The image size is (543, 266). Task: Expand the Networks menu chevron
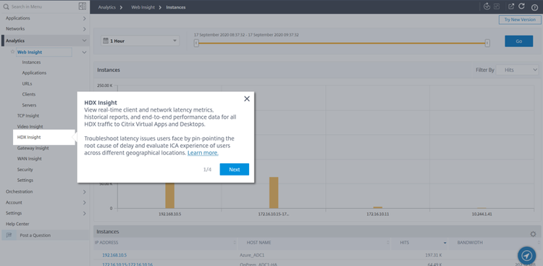[x=84, y=29]
